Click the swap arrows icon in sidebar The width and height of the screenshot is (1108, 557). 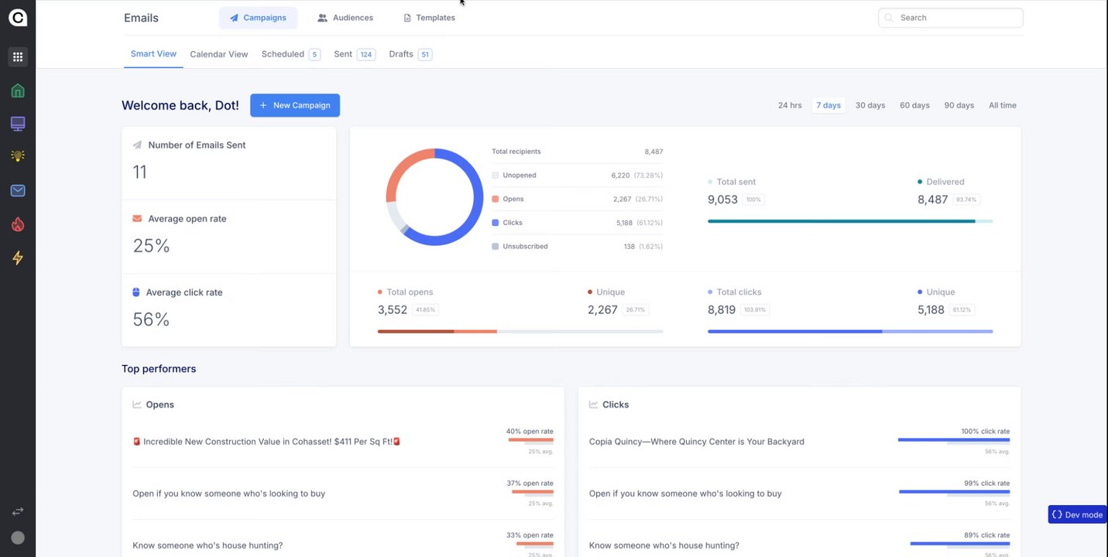(x=18, y=511)
